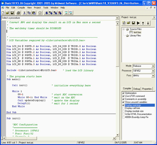Viewport: 157px width, 145px height.
Task: Open a project with the project panel folder icon
Action: (x=129, y=23)
